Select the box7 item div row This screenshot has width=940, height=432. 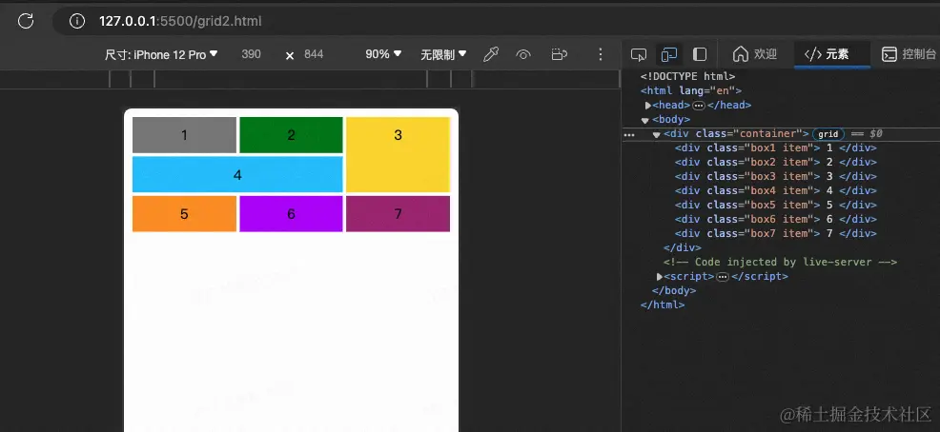[x=776, y=234]
